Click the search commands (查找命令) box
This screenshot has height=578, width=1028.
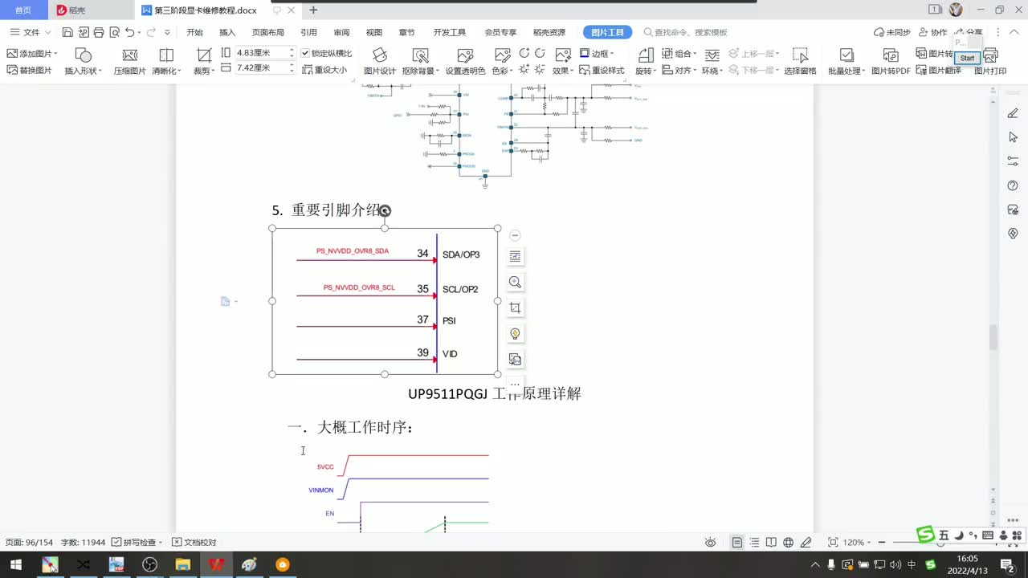(x=684, y=32)
